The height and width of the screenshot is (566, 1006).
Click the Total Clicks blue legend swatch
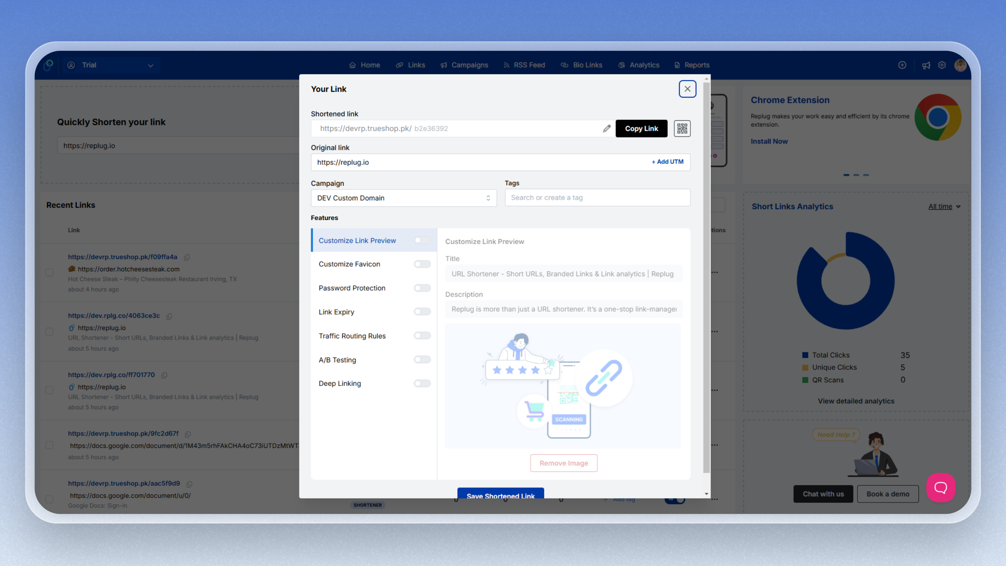coord(805,355)
